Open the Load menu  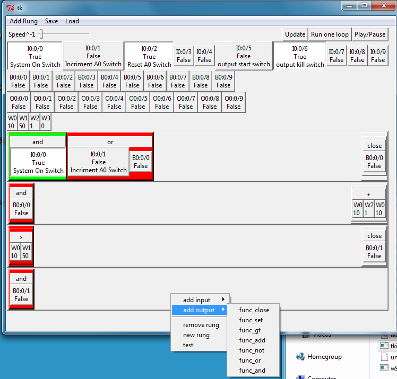(72, 21)
